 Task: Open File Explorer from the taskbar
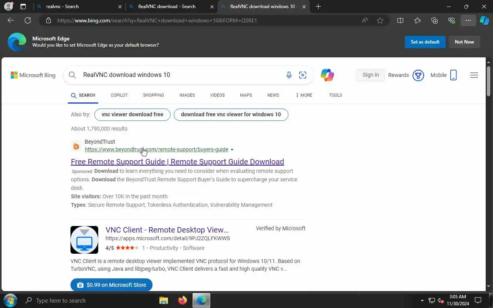point(164,300)
